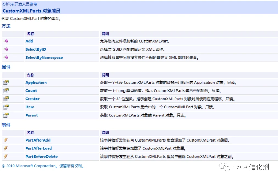Open the PartAfterAdd event link
278x179 pixels.
click(38, 140)
